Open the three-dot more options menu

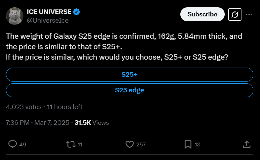click(x=249, y=15)
